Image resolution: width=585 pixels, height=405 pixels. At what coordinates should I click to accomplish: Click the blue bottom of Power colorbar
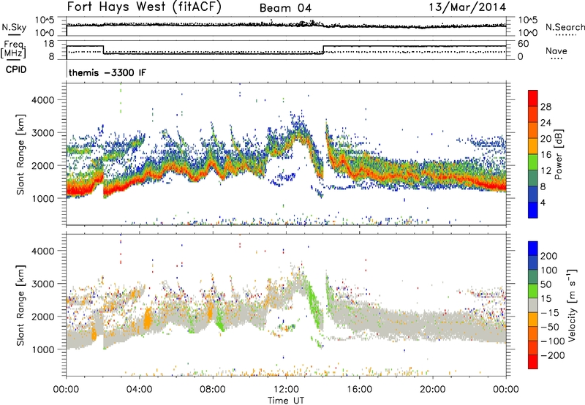(x=533, y=210)
